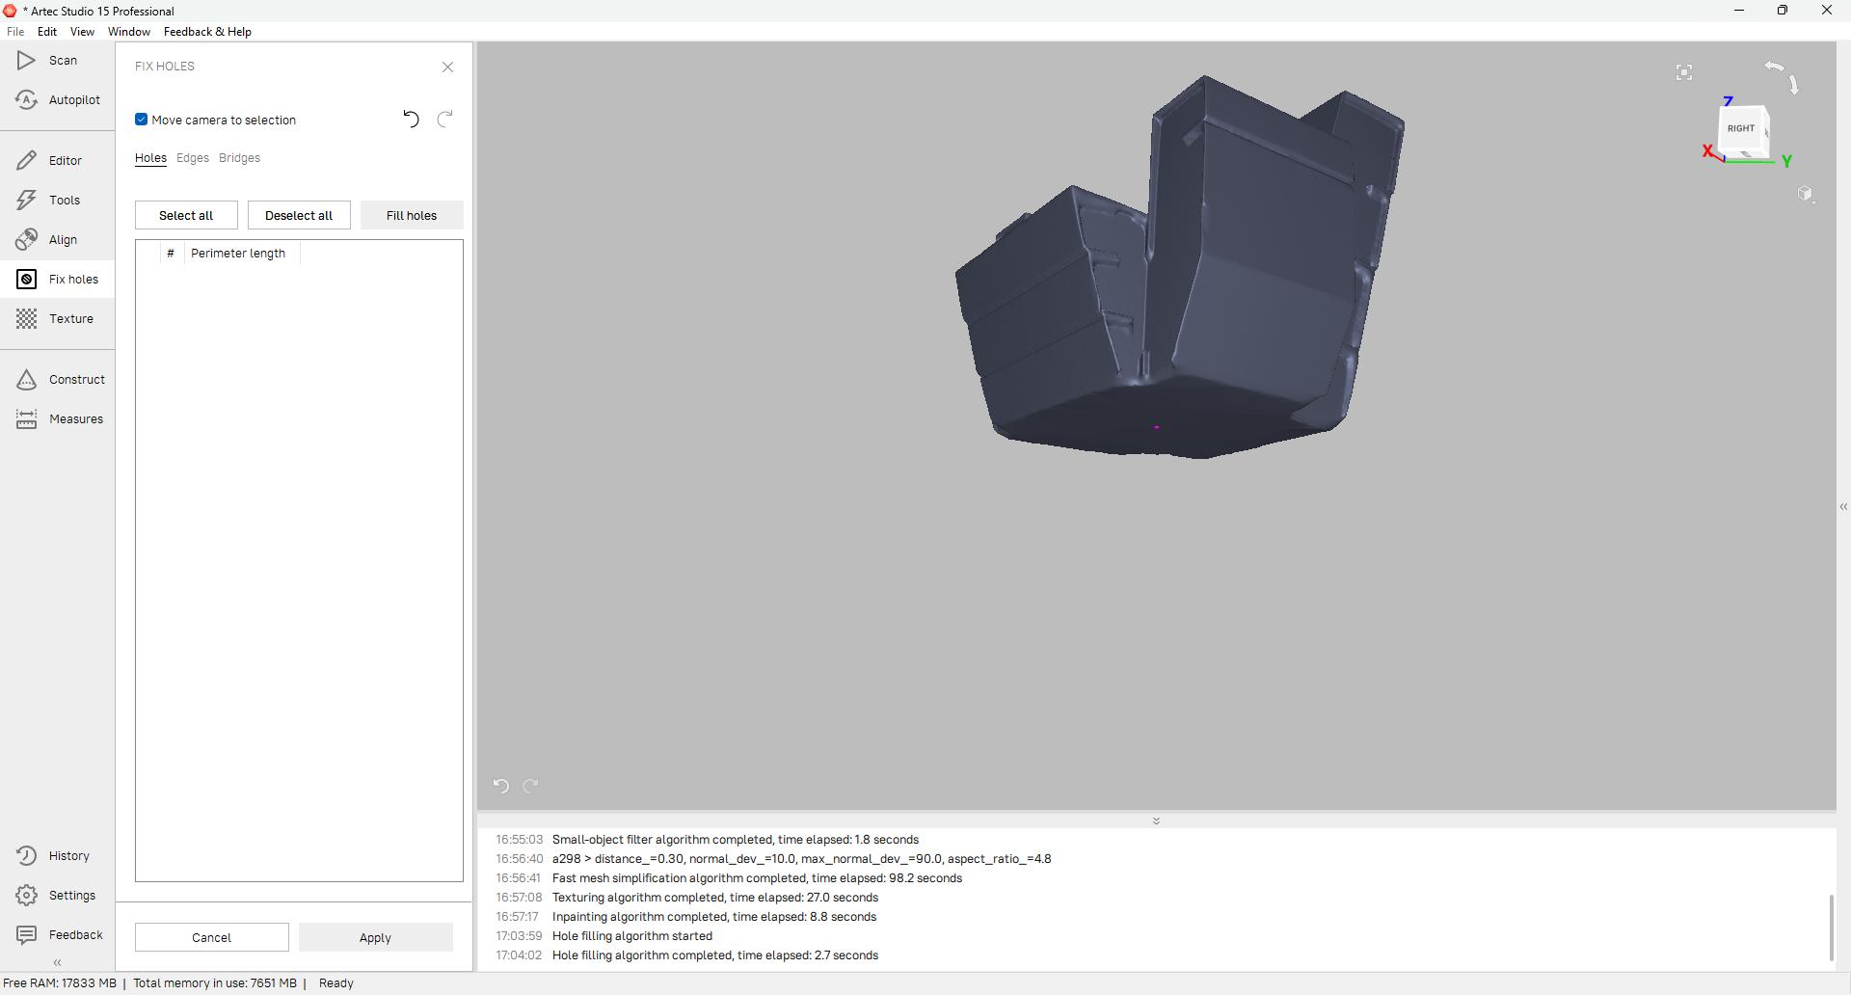Open the View menu
The width and height of the screenshot is (1851, 995).
[82, 32]
